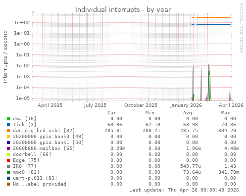Click the navy uart-pl011 [83] legend swatch
The image size is (246, 196).
tap(8, 178)
